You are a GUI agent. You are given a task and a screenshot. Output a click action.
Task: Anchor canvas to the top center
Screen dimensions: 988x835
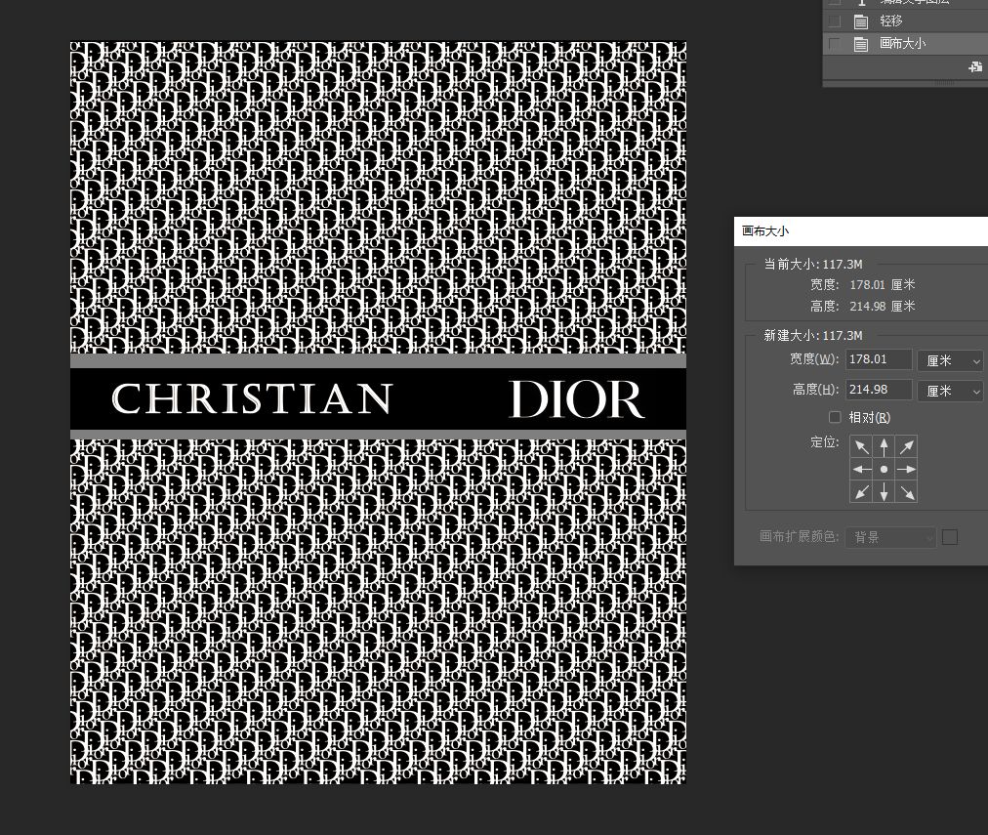[x=885, y=447]
